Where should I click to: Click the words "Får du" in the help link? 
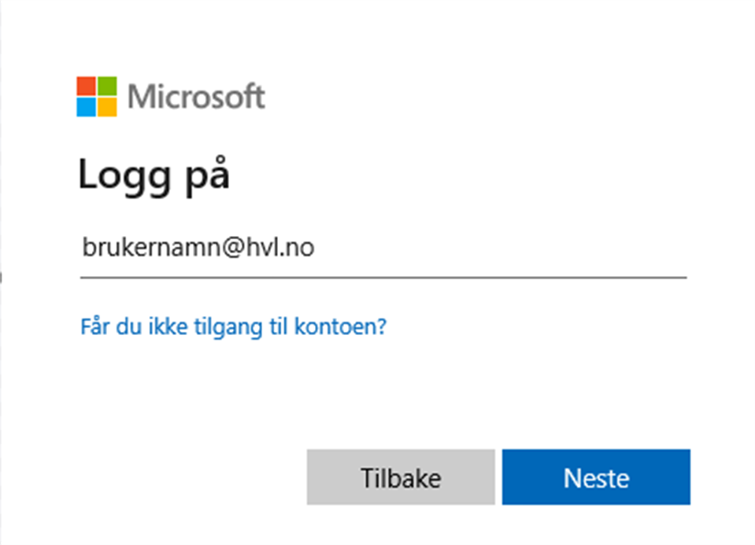(x=105, y=326)
